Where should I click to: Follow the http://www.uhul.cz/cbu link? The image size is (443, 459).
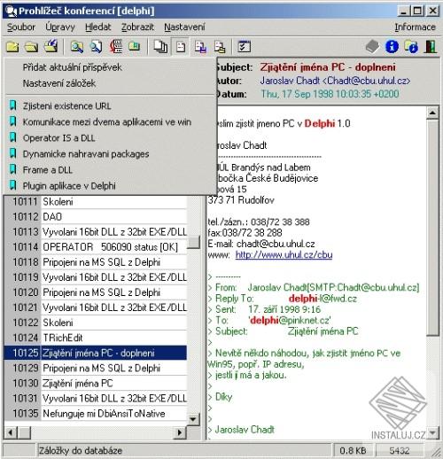284,254
